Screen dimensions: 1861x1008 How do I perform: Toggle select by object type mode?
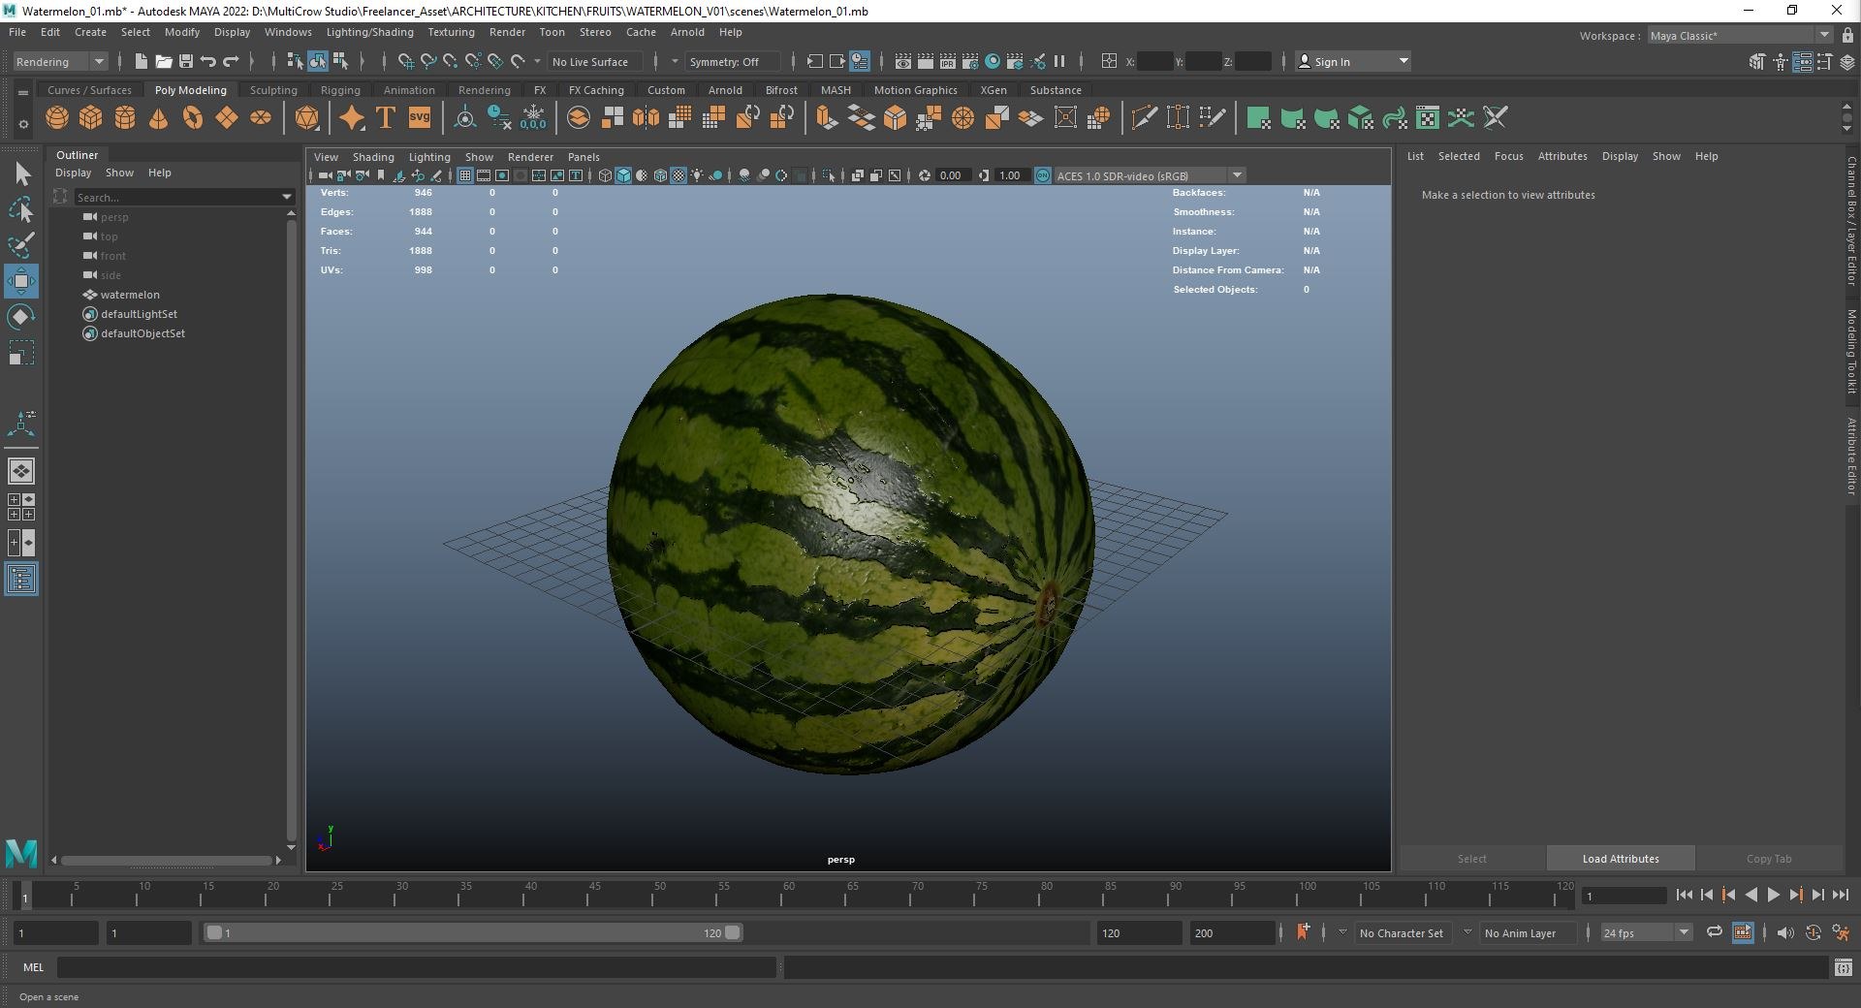(318, 61)
